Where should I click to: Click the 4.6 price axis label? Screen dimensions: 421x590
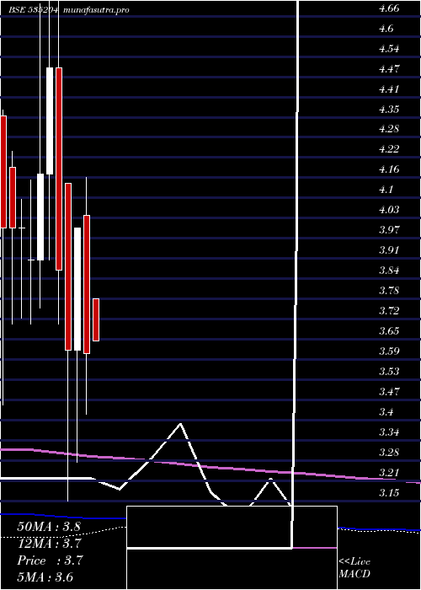coord(386,29)
